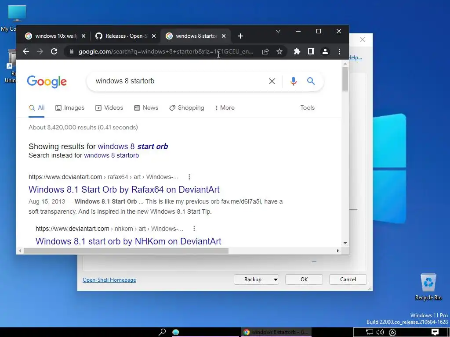The width and height of the screenshot is (450, 337).
Task: Click Cancel in the Open-Shell settings window
Action: pos(348,280)
